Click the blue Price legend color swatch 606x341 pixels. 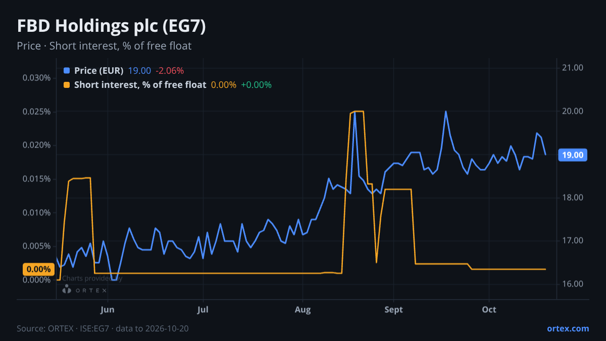pyautogui.click(x=67, y=70)
